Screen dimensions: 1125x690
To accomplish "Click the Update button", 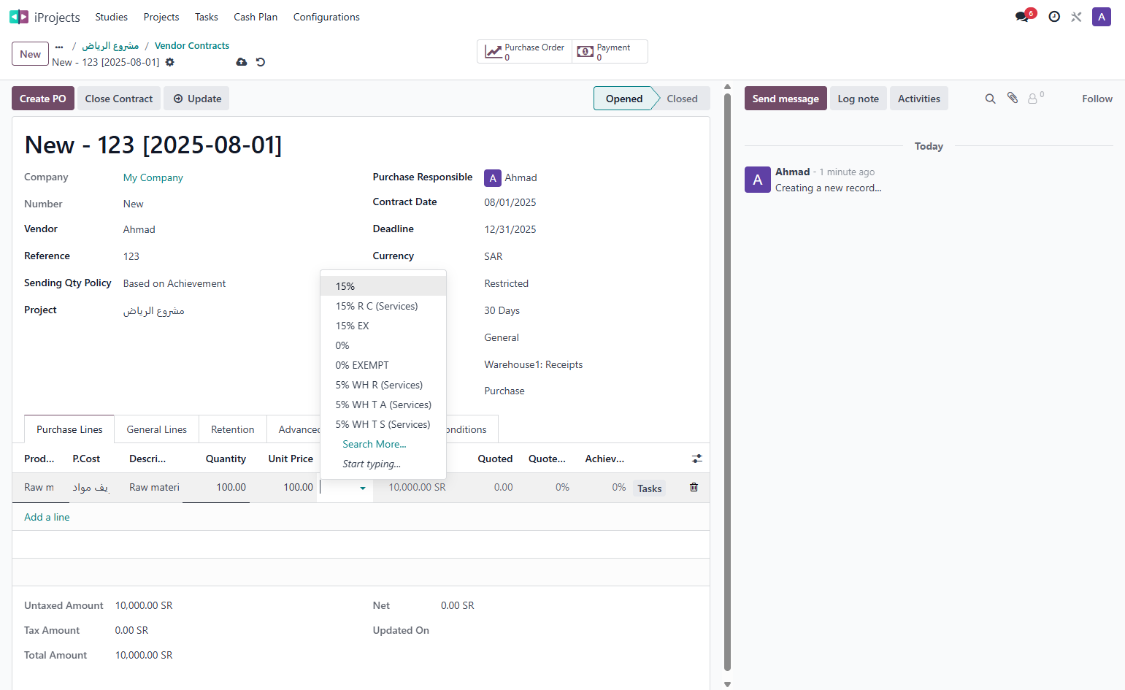I will click(x=196, y=99).
